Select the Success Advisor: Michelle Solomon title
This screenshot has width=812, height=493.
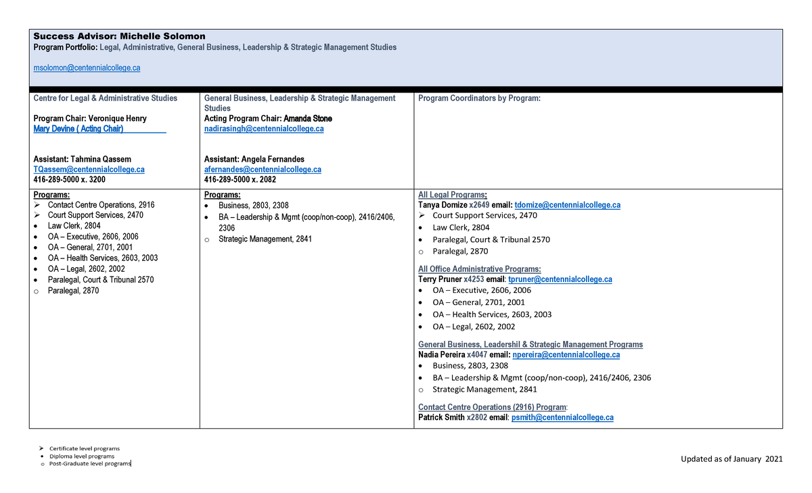coord(119,36)
